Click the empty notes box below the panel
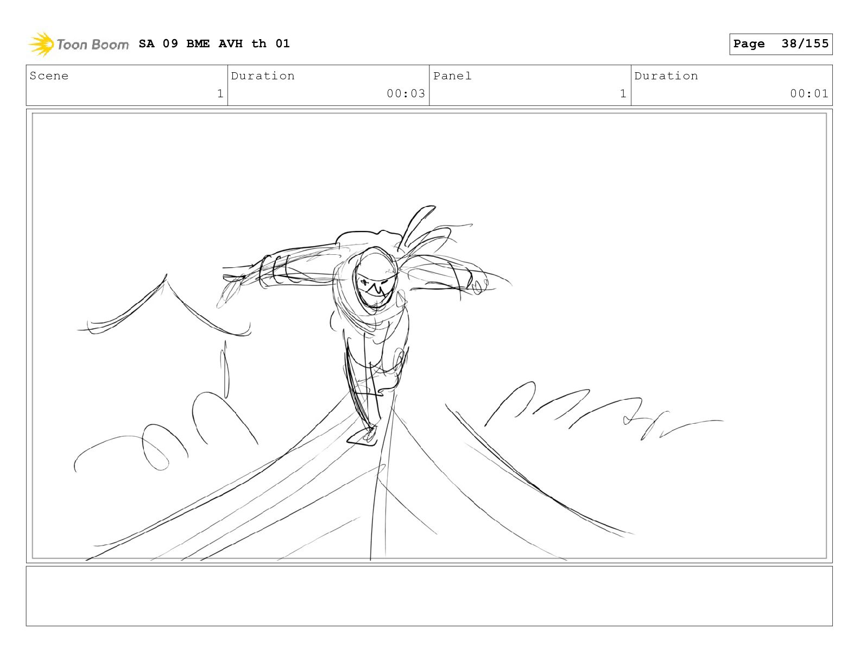This screenshot has width=860, height=665. pos(429,596)
